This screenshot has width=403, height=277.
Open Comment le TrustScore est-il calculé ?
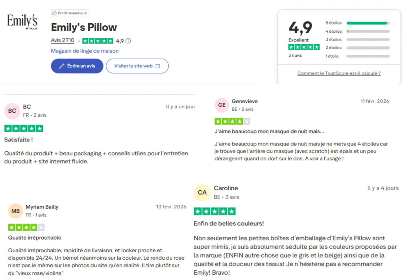pyautogui.click(x=339, y=73)
